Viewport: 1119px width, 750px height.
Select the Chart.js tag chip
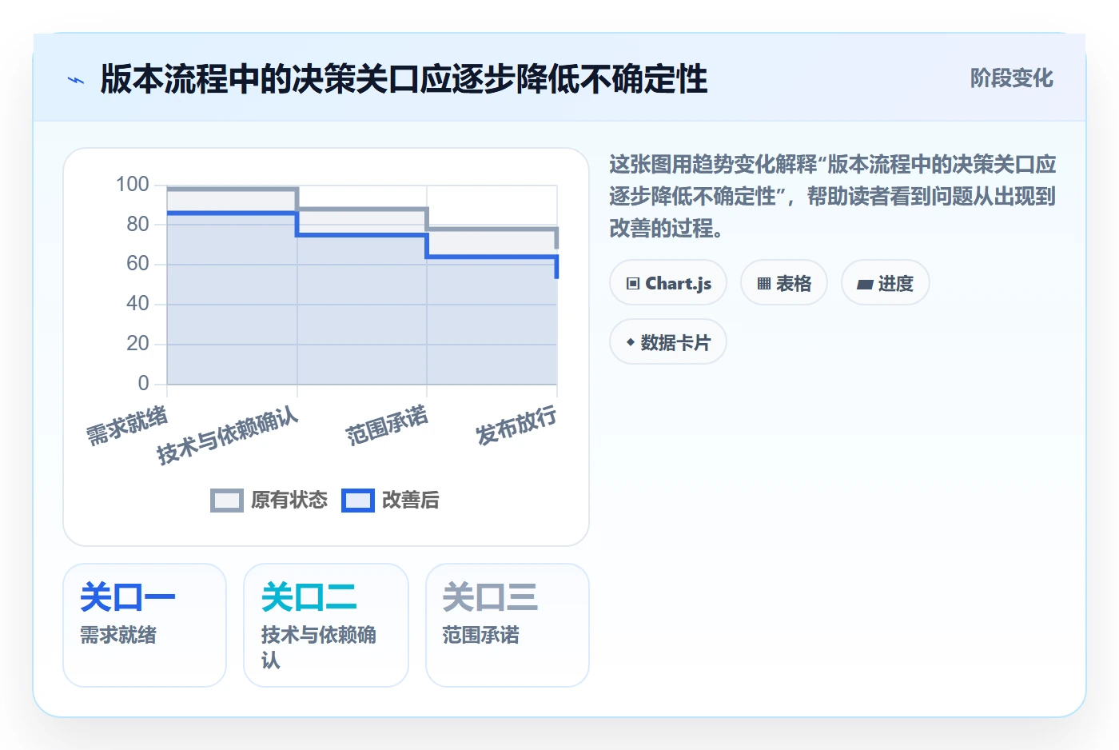tap(668, 283)
